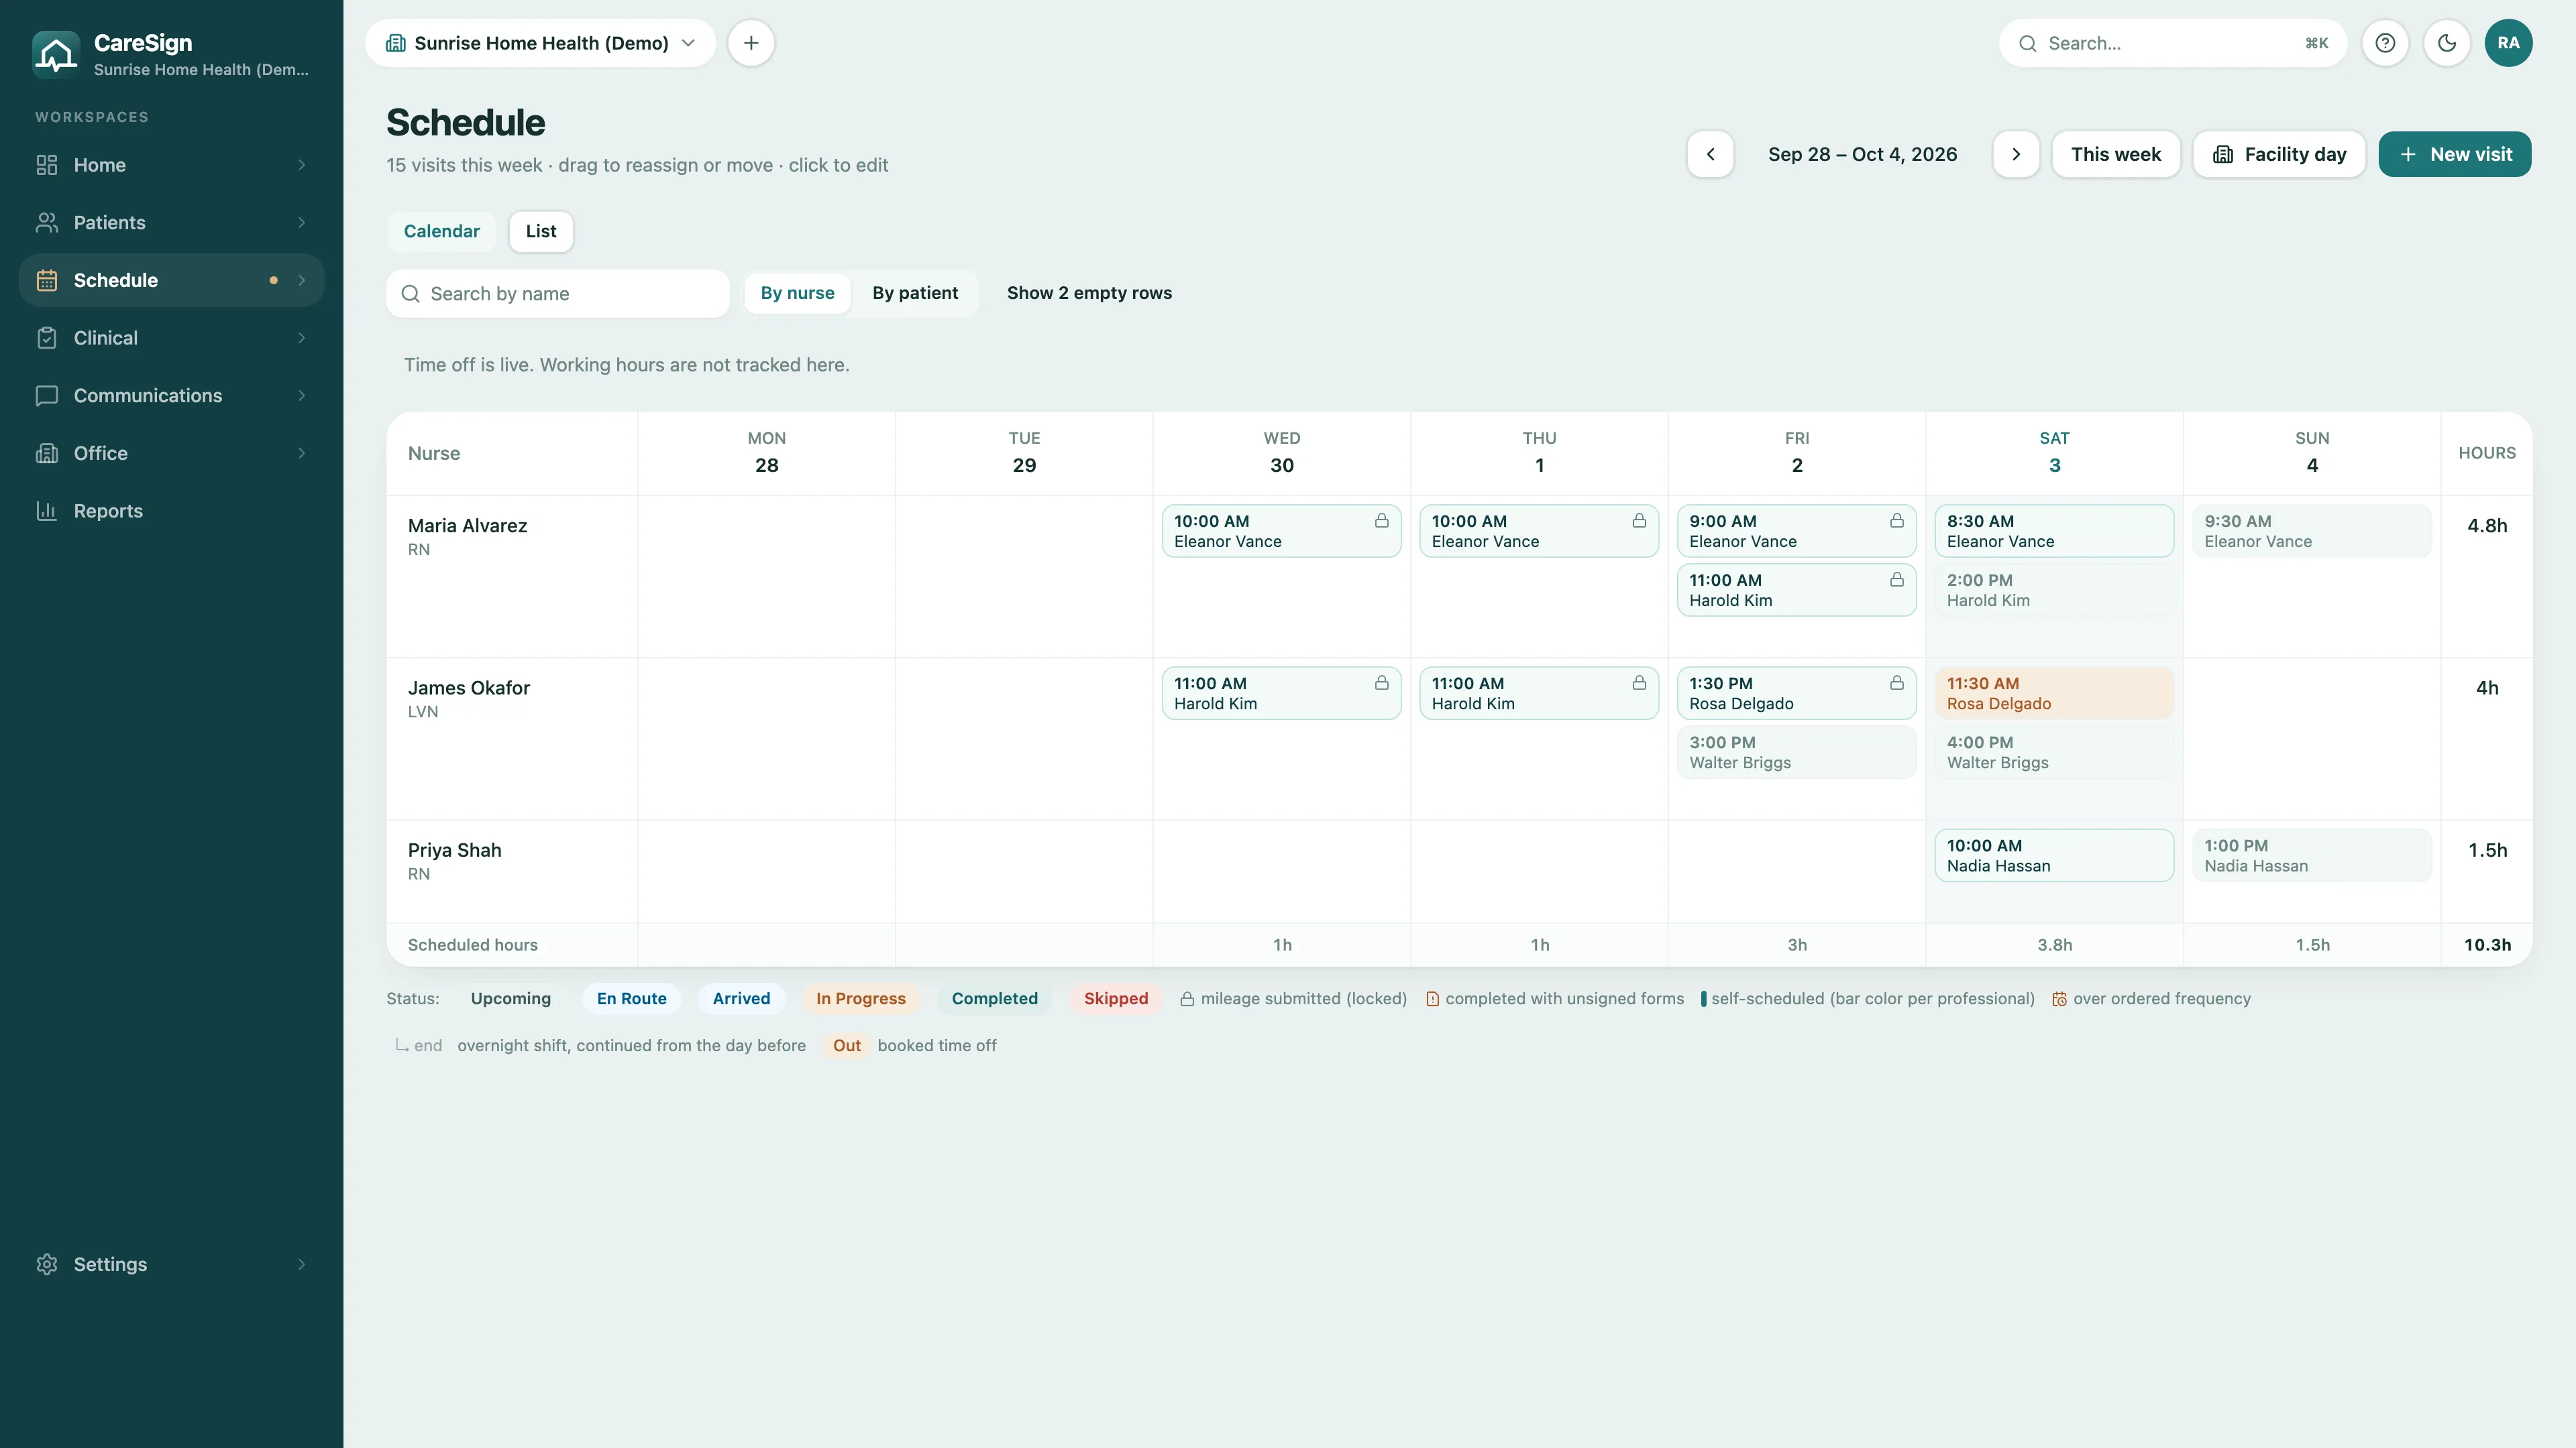Open the help question mark icon

(x=2385, y=43)
